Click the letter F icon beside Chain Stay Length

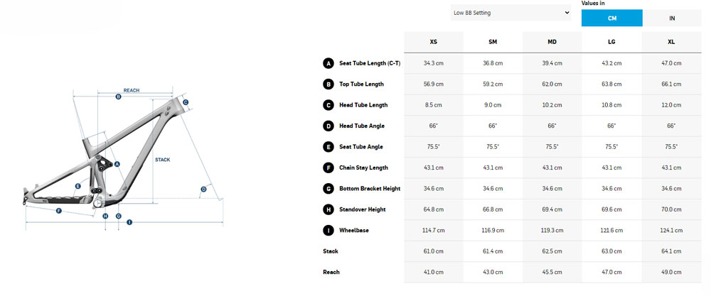[x=328, y=168]
